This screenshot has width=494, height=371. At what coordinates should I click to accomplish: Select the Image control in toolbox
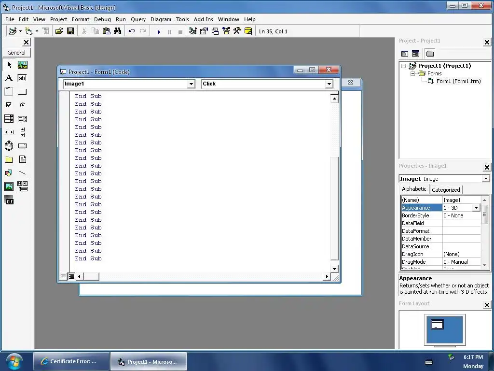click(x=9, y=186)
